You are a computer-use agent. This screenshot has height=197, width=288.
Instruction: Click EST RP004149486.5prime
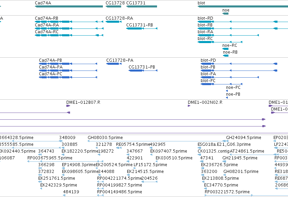click(x=100, y=195)
